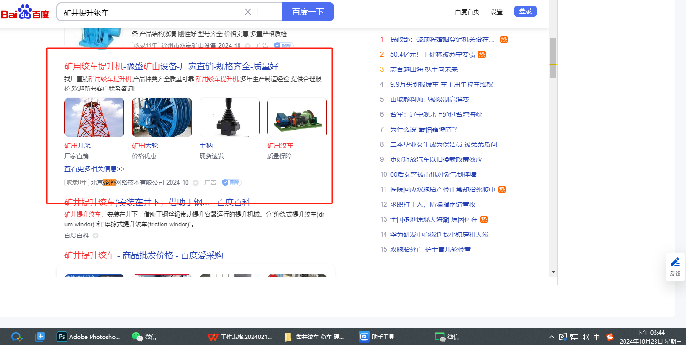Click the 矿用井架 label link

point(77,145)
